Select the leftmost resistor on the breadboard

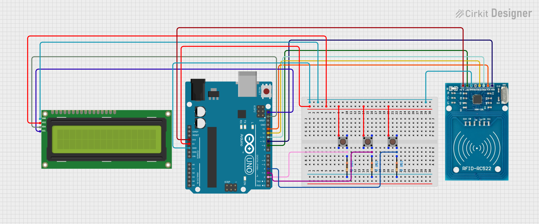pyautogui.click(x=347, y=166)
